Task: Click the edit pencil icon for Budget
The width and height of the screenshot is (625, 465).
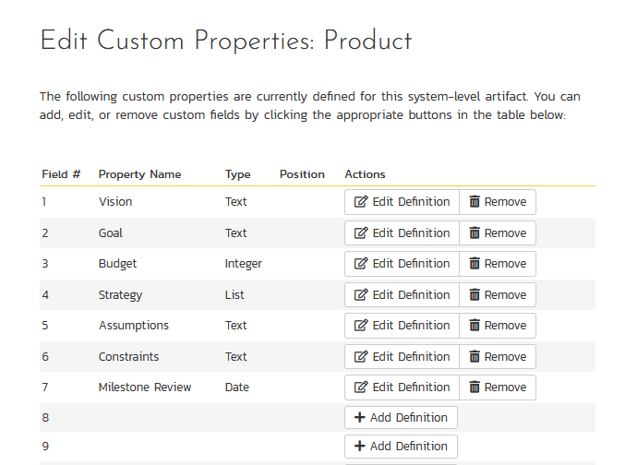Action: [x=361, y=264]
